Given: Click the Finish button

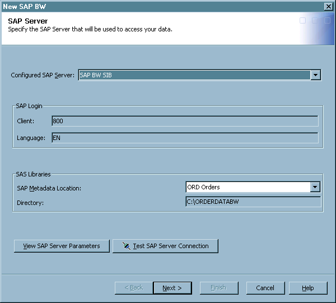Looking at the screenshot, I should tap(219, 288).
